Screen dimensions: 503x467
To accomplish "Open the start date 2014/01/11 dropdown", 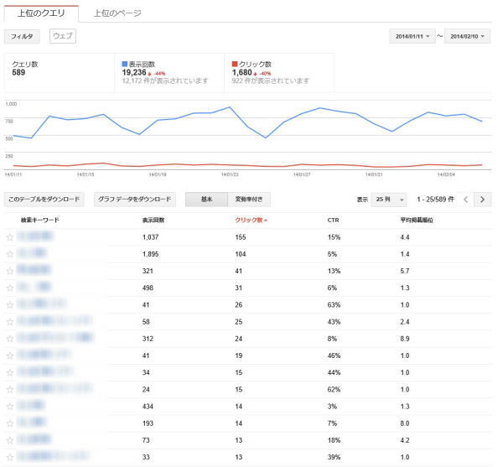I will point(414,37).
